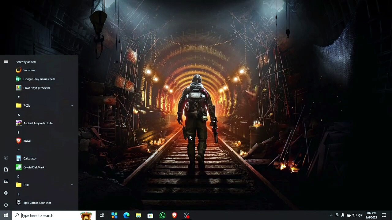Click the 'D' letter group header
392x220 pixels.
[18, 177]
